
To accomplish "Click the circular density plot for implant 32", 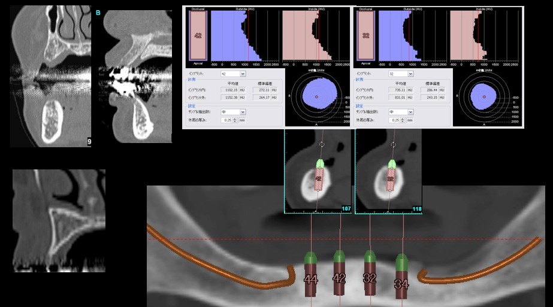I will (x=483, y=96).
